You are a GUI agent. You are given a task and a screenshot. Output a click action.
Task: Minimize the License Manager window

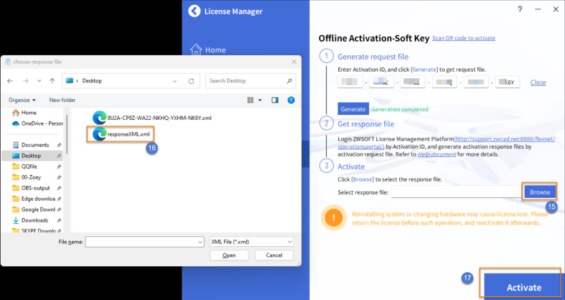click(538, 9)
